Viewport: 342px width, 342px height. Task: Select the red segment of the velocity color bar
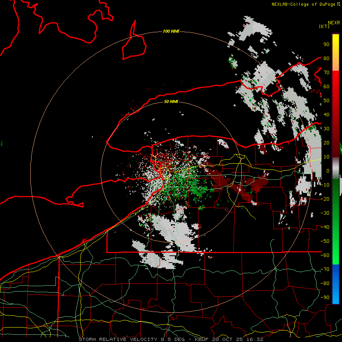[336, 113]
